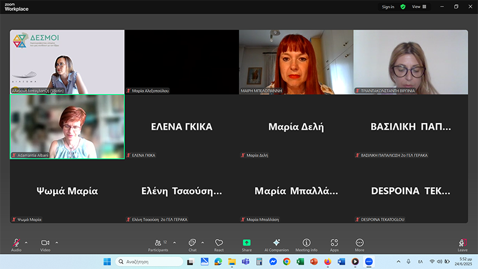Open the Participants panel
This screenshot has width=478, height=269.
158,243
